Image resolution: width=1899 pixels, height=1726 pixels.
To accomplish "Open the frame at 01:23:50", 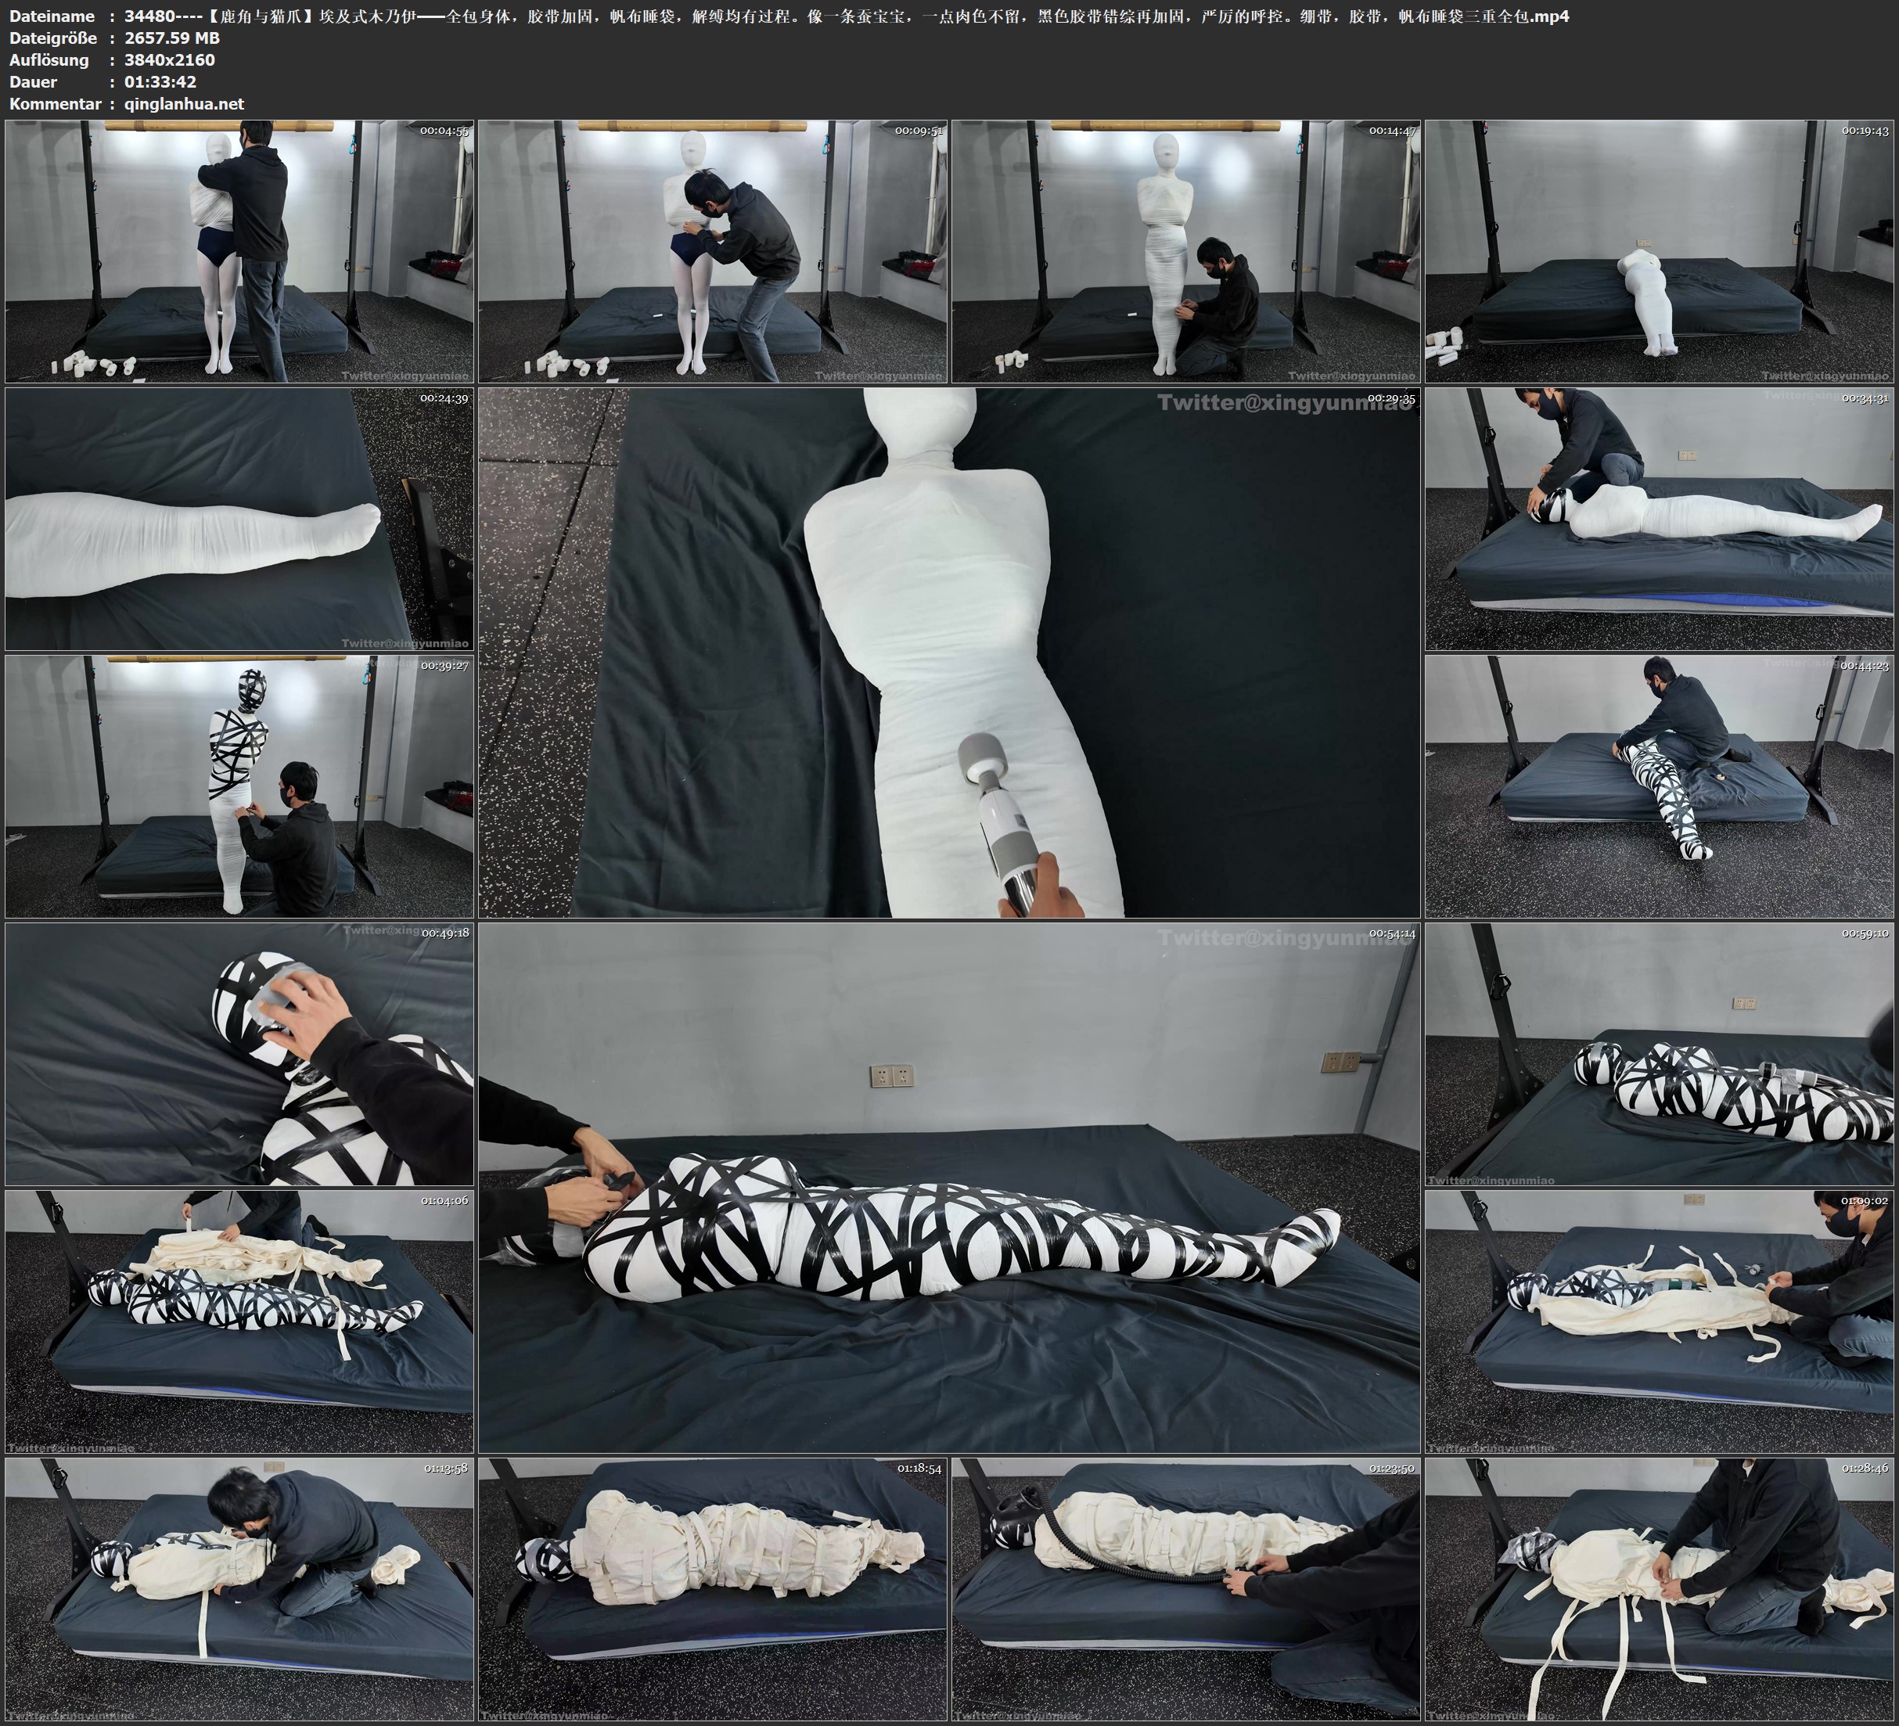I will [1186, 1588].
